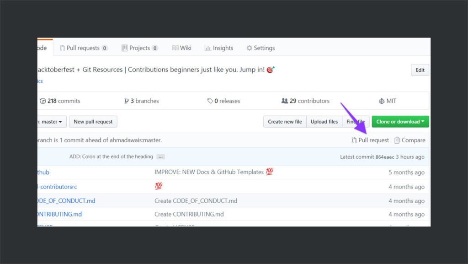Click Create CONTRIBUTING.md commit message
468x264 pixels.
pos(189,214)
